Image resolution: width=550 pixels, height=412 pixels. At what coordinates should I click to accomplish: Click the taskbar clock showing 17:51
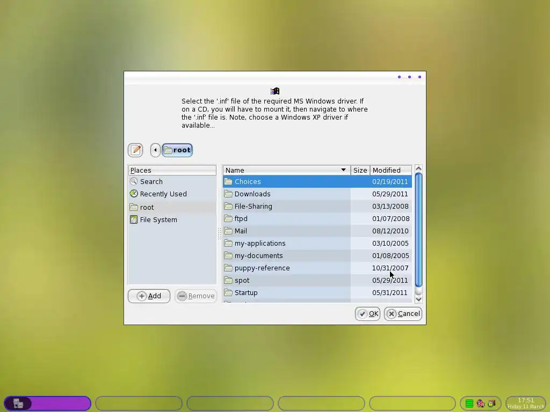(x=526, y=403)
